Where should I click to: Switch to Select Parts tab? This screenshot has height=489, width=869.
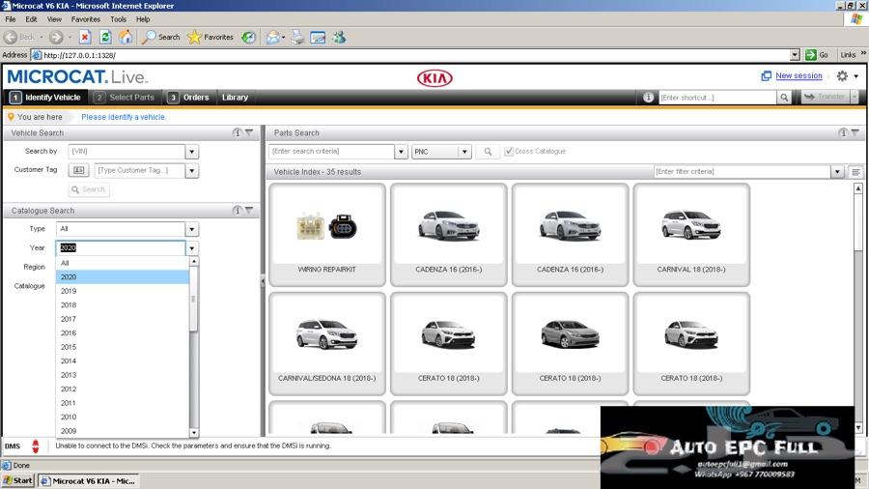[x=125, y=97]
